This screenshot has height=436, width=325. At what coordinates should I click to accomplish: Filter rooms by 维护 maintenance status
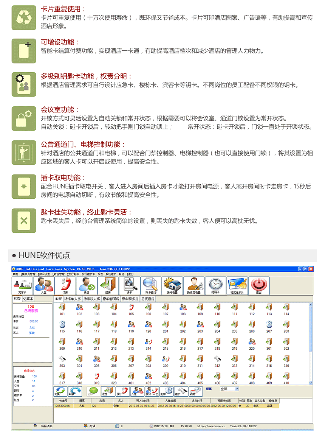(x=181, y=391)
